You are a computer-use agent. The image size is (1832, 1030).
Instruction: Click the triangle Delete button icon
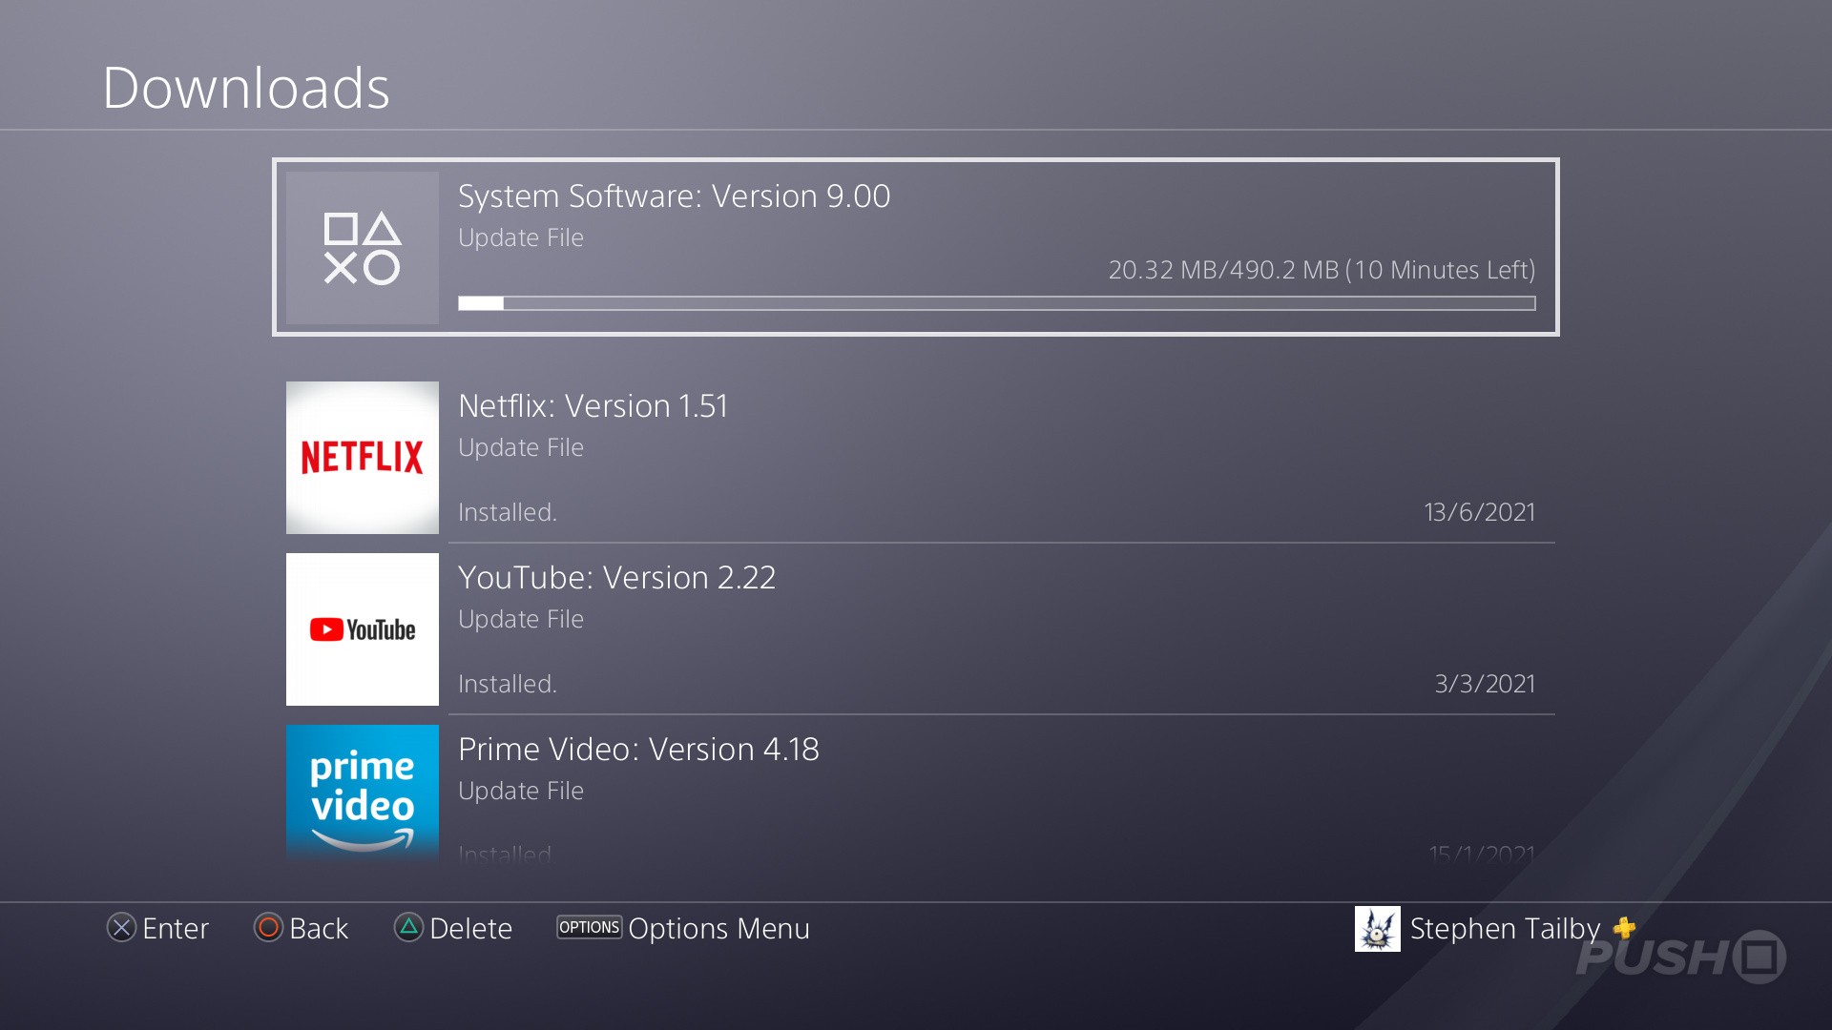pos(408,927)
